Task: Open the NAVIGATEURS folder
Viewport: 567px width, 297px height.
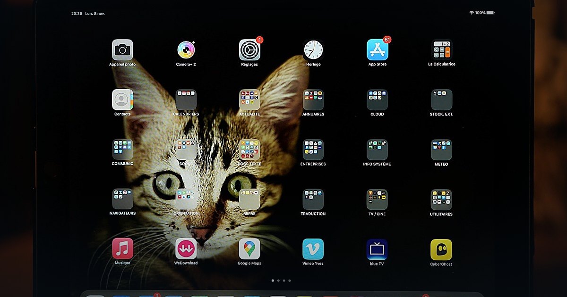Action: click(122, 199)
